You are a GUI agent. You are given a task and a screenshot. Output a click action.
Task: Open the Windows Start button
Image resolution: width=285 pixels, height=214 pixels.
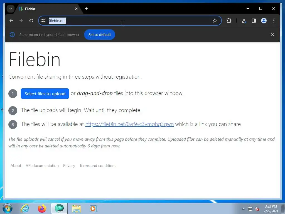tap(8, 208)
